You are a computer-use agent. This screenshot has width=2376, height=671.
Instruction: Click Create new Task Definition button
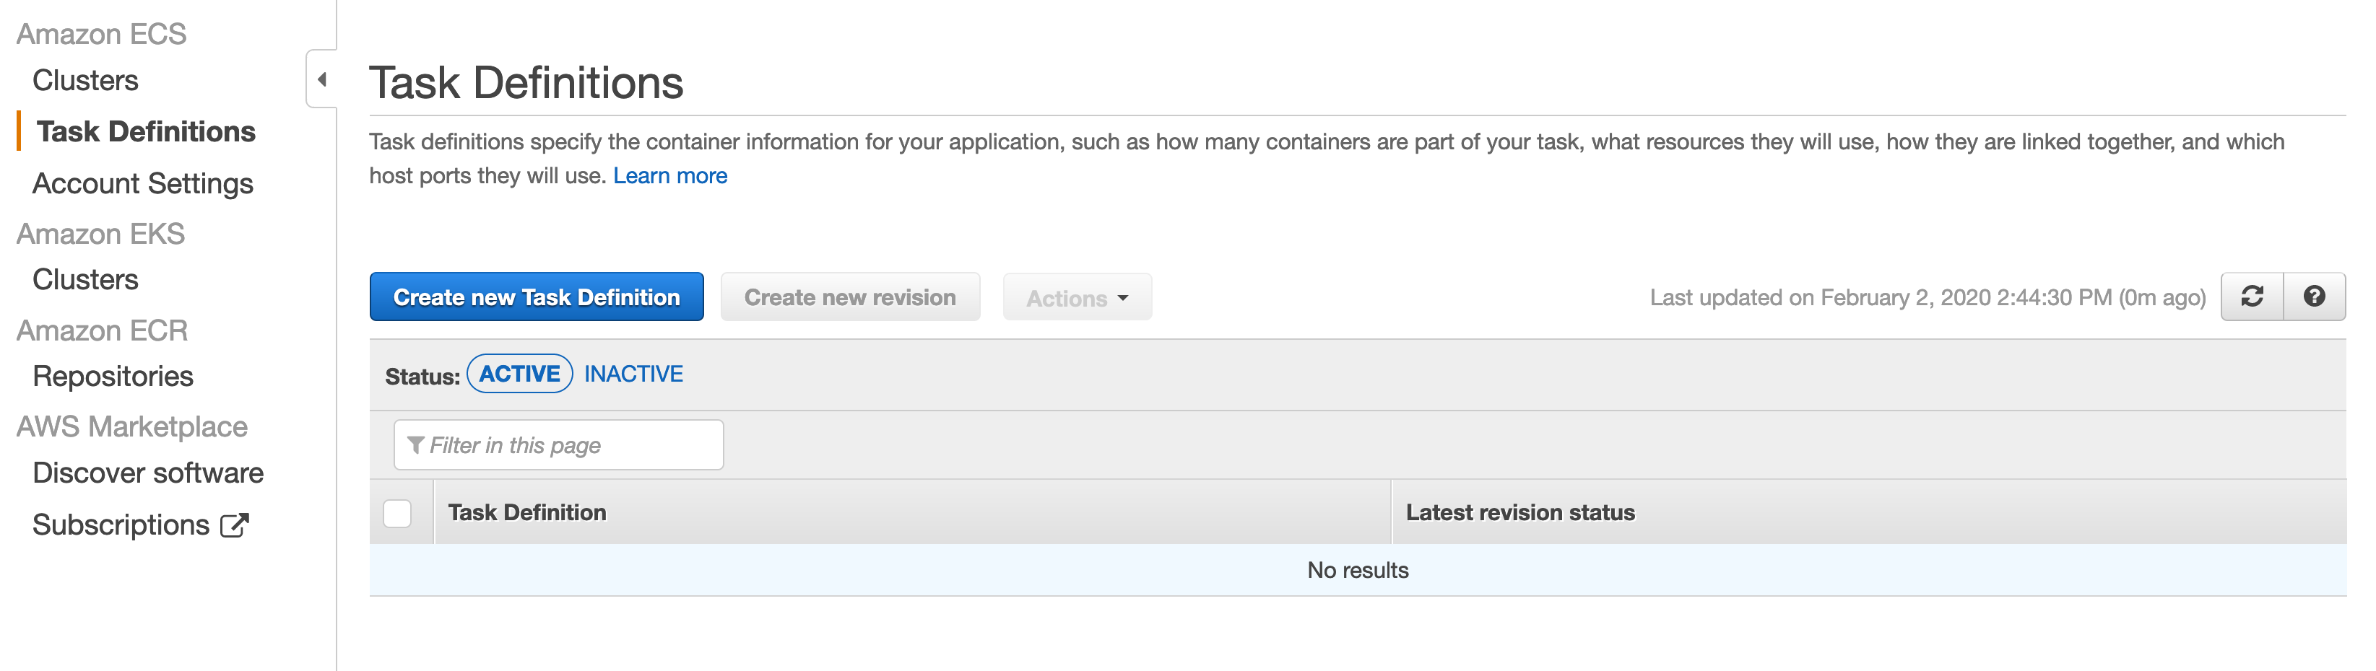point(537,297)
